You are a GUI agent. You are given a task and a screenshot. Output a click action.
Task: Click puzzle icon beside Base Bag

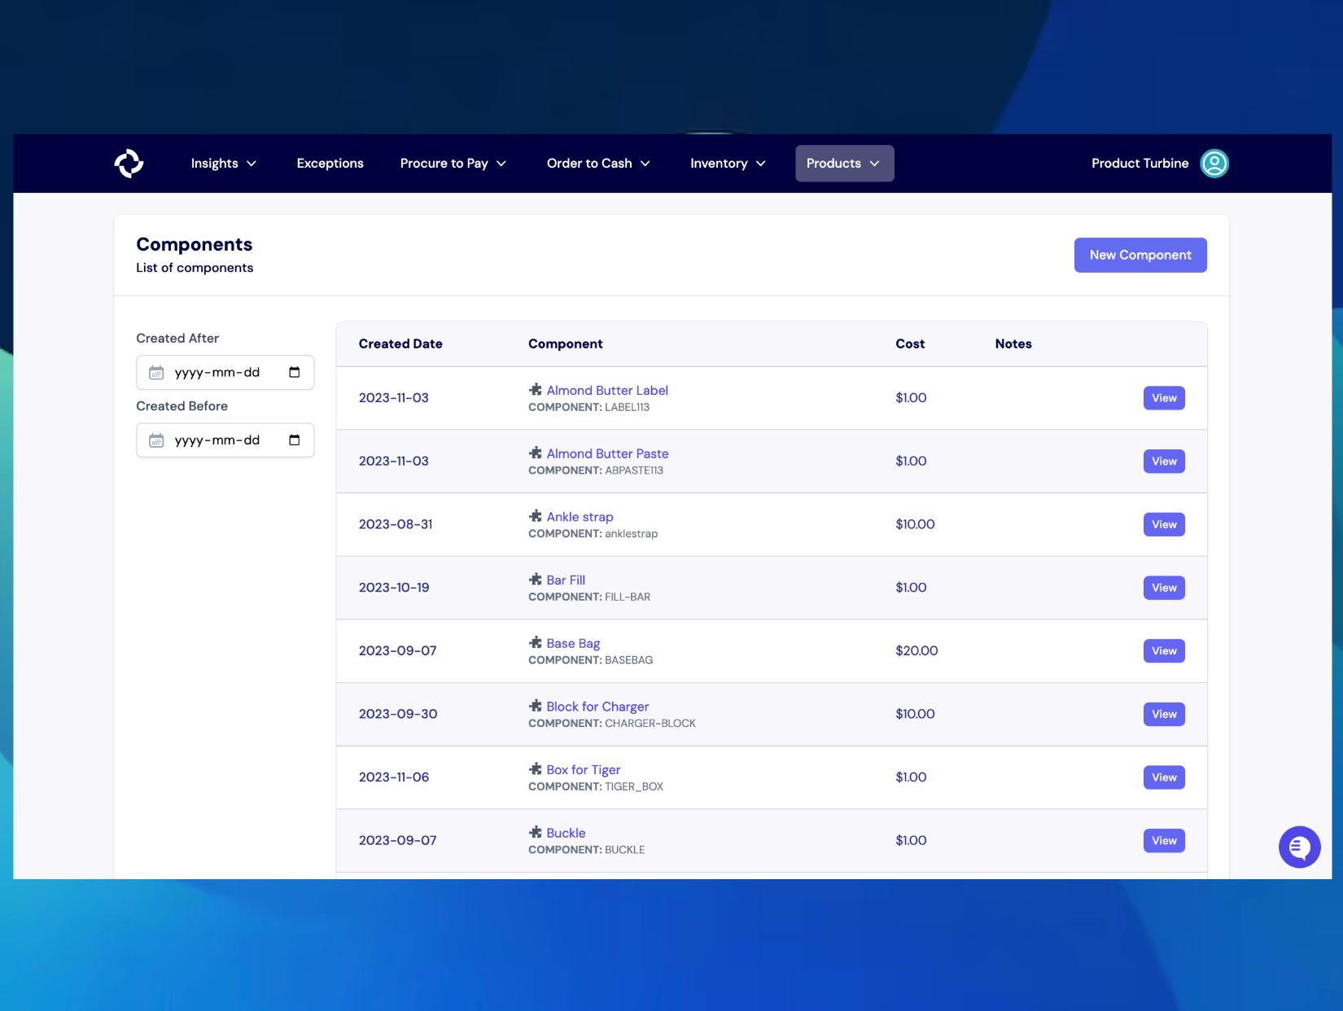536,643
